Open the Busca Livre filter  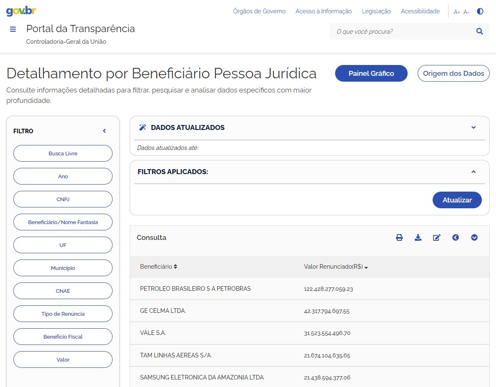click(x=63, y=153)
